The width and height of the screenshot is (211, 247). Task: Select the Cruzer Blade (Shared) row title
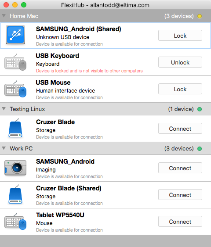[69, 188]
